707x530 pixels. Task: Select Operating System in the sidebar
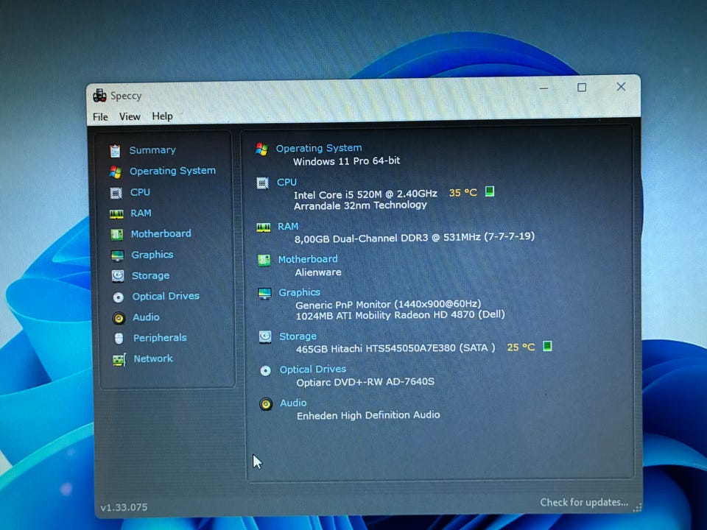click(x=172, y=171)
